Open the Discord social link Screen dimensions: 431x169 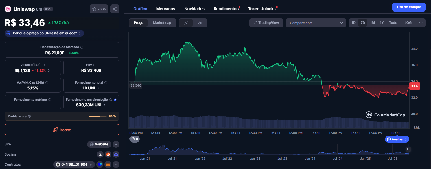[x=116, y=154]
